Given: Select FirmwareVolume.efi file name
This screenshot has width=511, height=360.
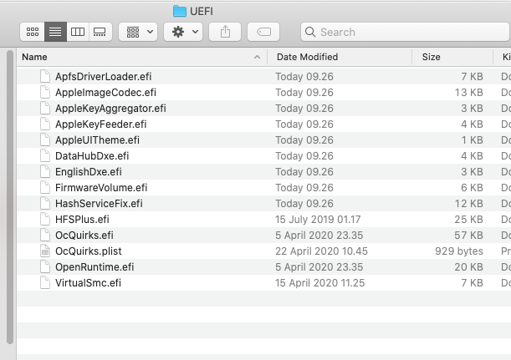Looking at the screenshot, I should (x=101, y=188).
